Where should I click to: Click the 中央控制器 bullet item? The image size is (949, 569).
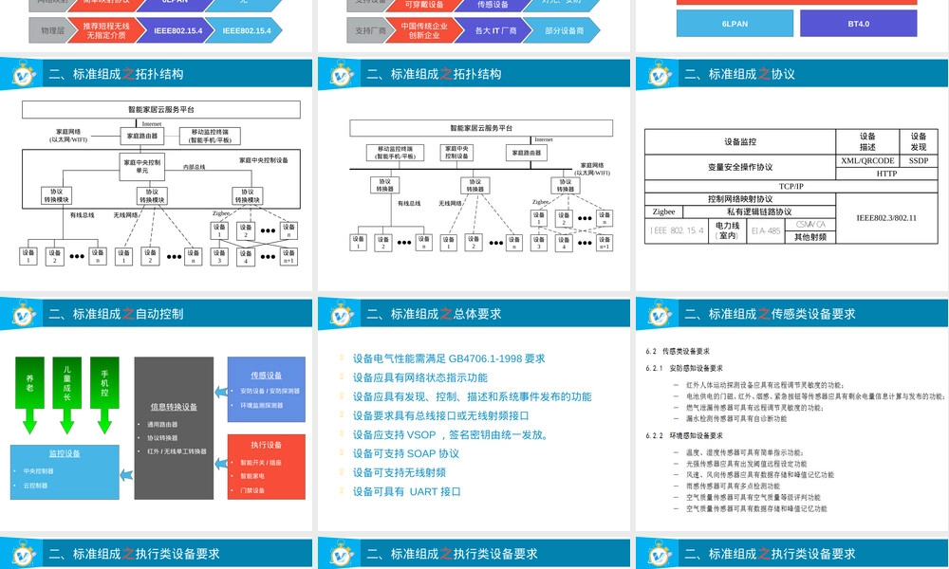coord(38,471)
